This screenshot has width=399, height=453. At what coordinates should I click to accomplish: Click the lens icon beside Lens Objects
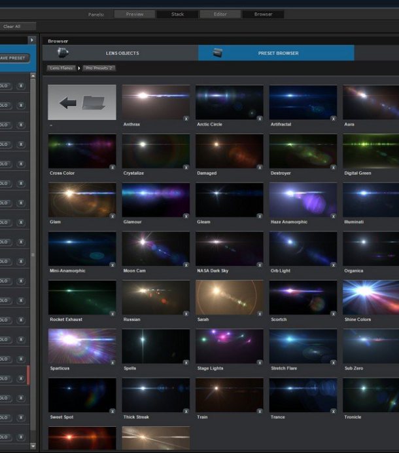click(x=63, y=53)
